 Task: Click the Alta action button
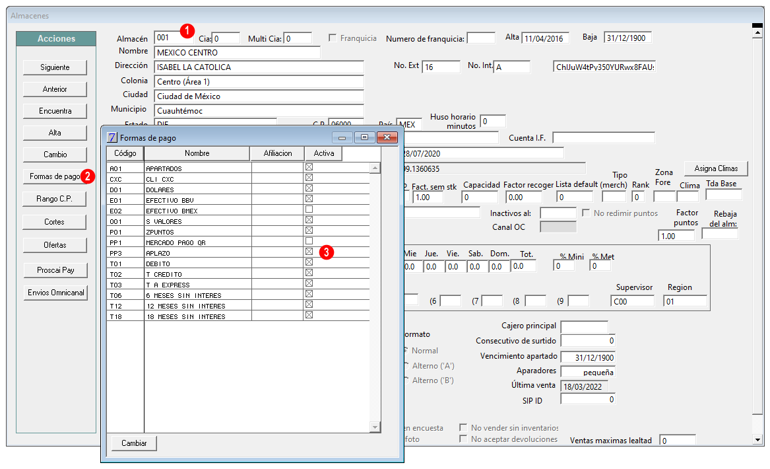[x=55, y=133]
